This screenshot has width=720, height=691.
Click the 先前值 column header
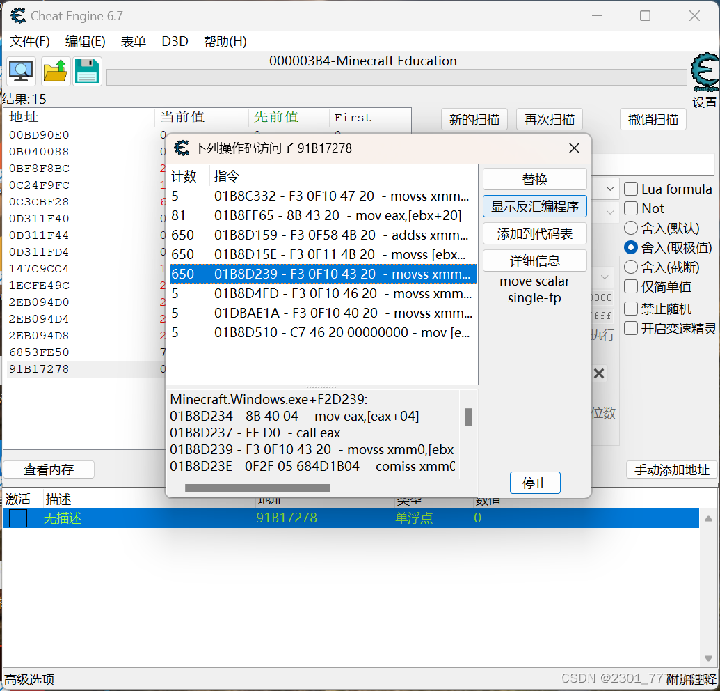tap(289, 117)
